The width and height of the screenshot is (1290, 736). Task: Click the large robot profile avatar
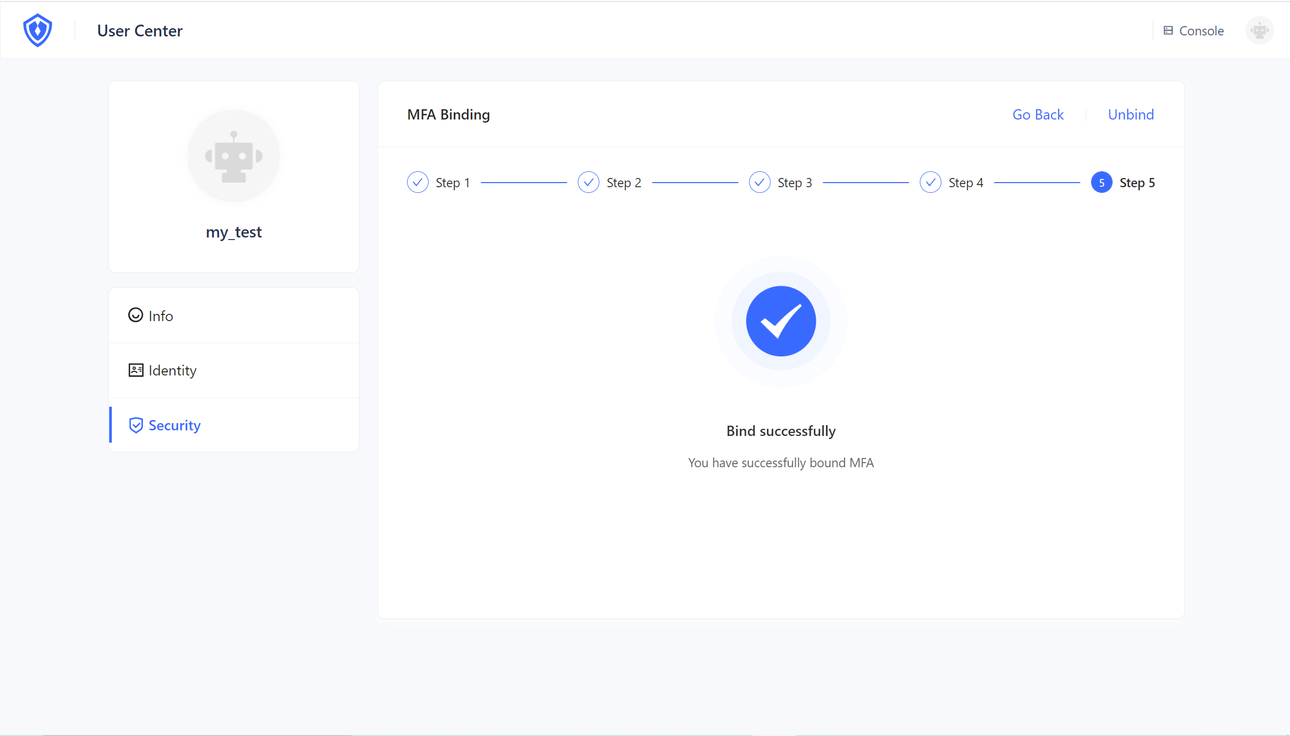coord(234,156)
